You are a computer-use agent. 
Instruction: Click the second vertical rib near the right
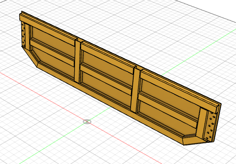pos(135,90)
